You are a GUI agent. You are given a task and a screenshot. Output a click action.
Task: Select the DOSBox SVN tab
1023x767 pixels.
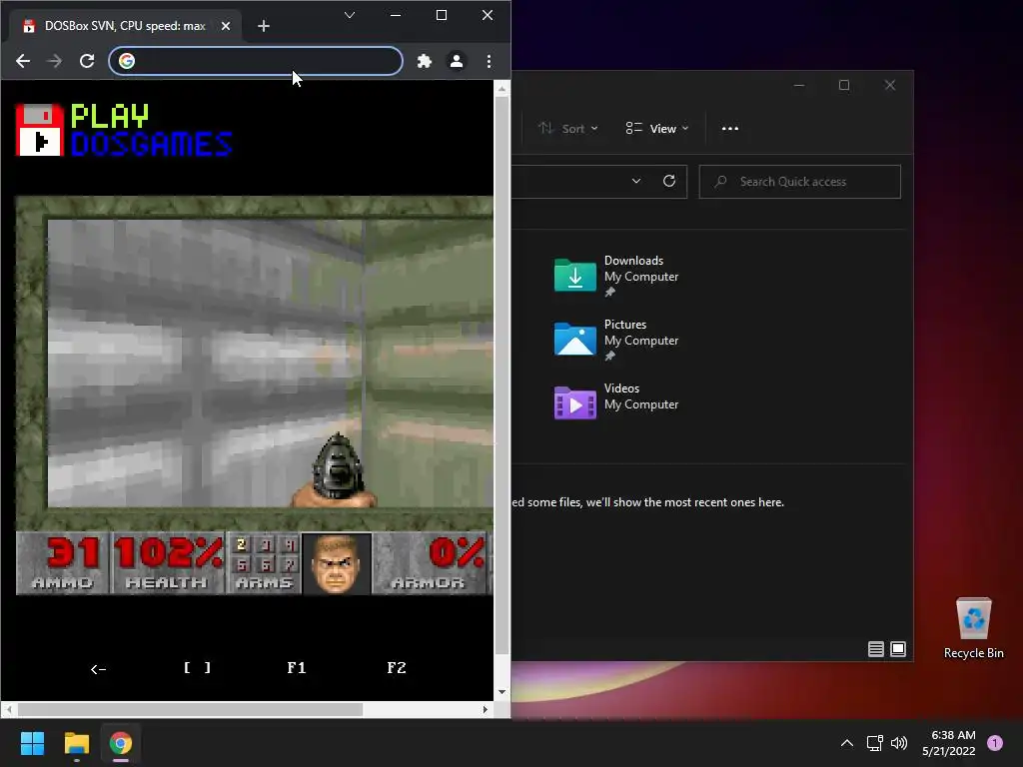pyautogui.click(x=125, y=26)
